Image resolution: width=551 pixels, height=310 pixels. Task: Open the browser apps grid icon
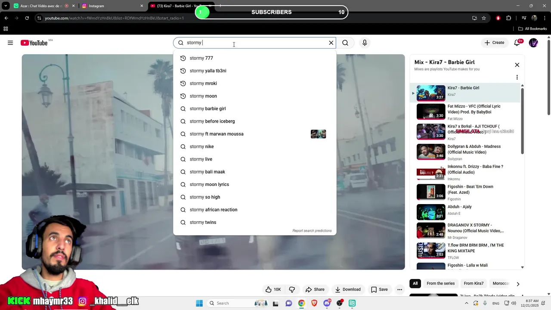pos(6,29)
